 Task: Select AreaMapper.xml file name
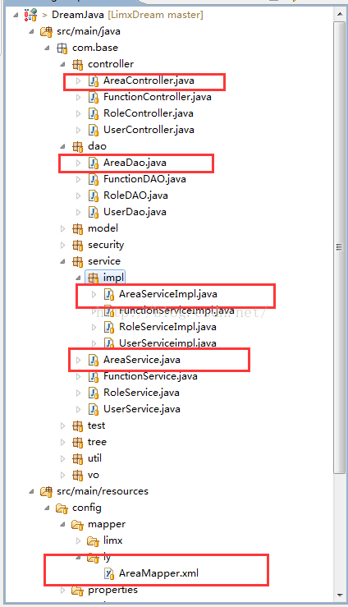click(x=158, y=573)
